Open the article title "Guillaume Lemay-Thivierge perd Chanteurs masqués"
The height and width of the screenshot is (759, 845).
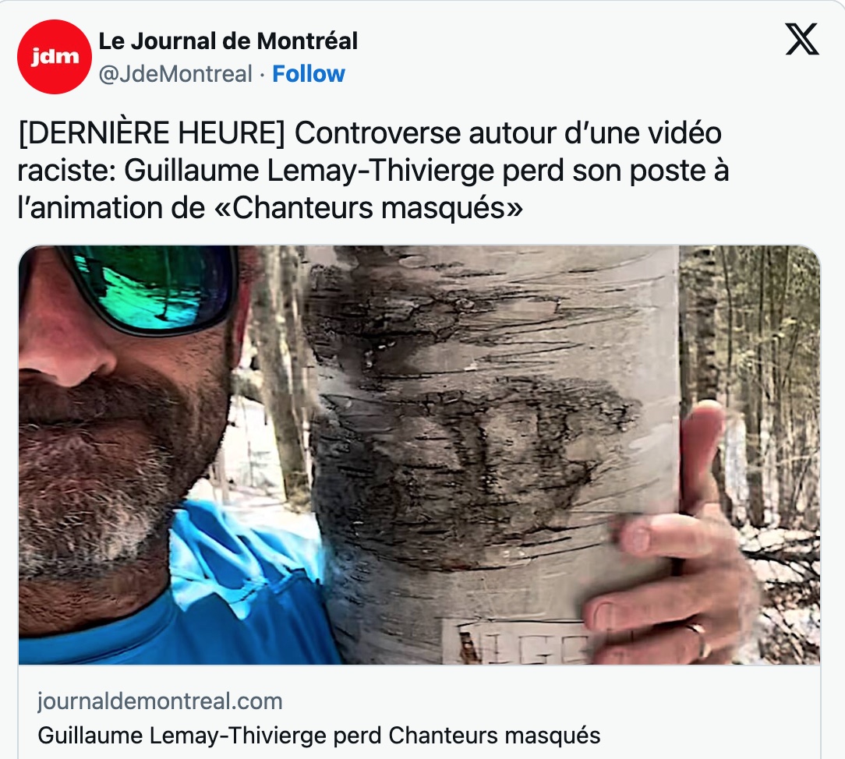[x=319, y=736]
